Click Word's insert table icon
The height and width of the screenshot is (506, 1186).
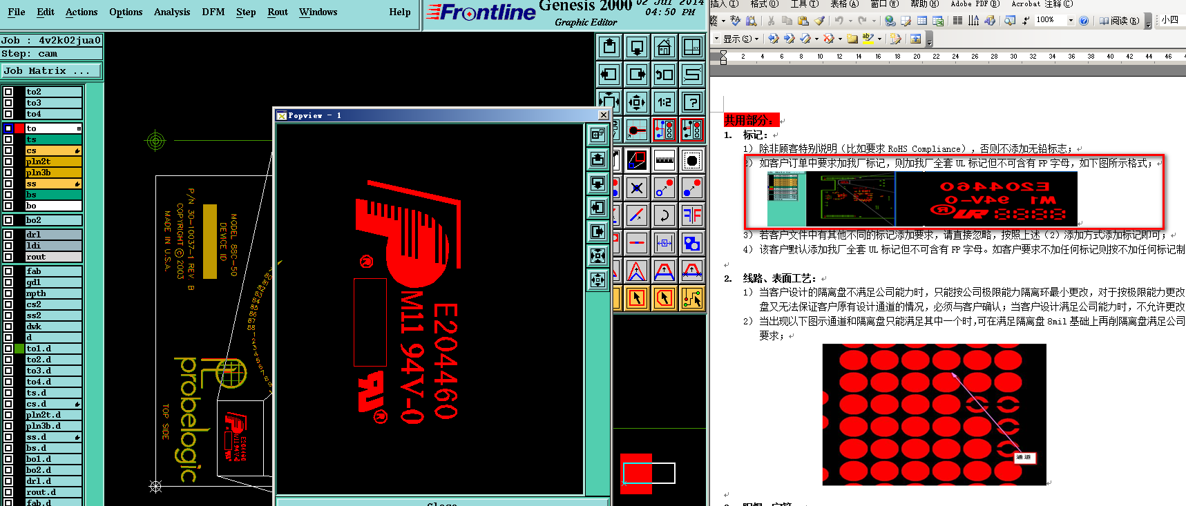coord(922,21)
